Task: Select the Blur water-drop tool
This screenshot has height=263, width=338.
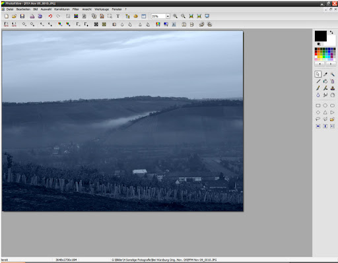Action: [x=318, y=95]
